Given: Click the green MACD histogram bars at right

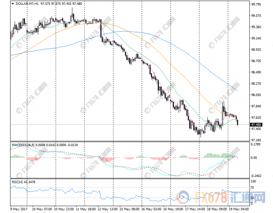Looking at the screenshot, I should 217,155.
